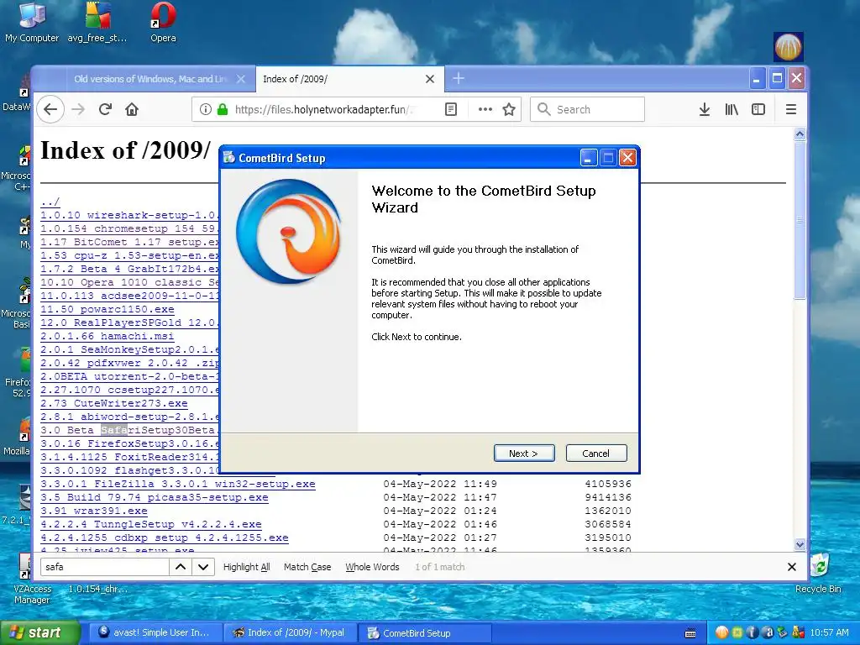Toggle reader view icon in address bar
860x645 pixels.
(451, 109)
